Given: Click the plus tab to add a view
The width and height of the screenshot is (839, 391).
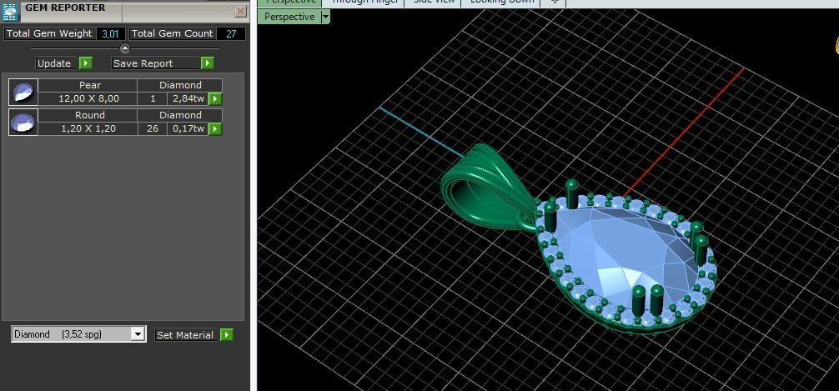Looking at the screenshot, I should (x=555, y=2).
